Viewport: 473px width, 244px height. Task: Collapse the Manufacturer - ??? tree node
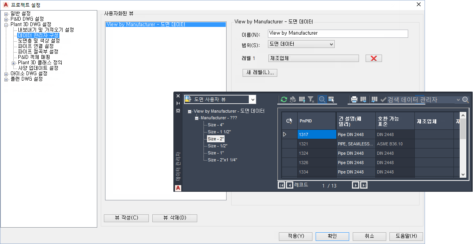tap(197, 118)
